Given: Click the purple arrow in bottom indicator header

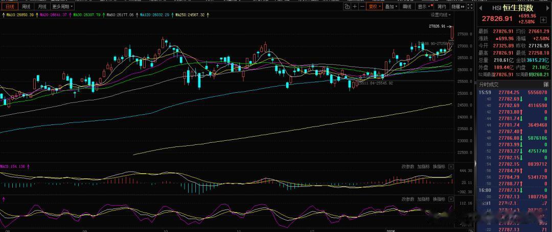Looking at the screenshot, I should coord(4,199).
